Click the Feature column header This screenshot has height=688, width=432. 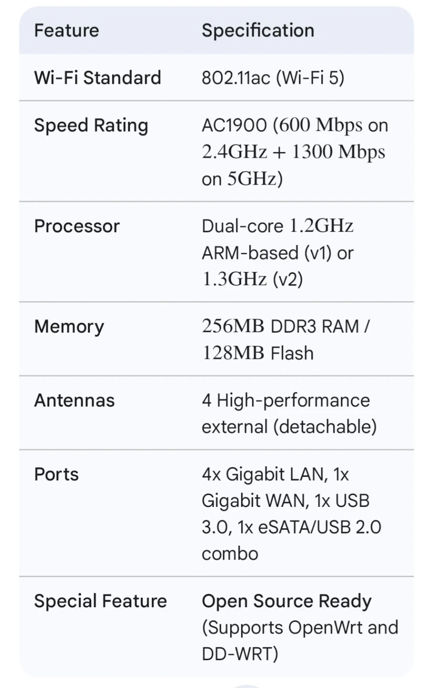point(66,31)
